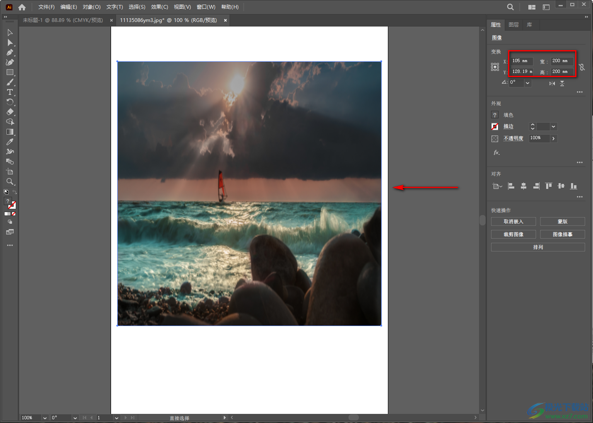This screenshot has height=423, width=593.
Task: Open the Edit Toolbar ellipsis
Action: pyautogui.click(x=10, y=245)
